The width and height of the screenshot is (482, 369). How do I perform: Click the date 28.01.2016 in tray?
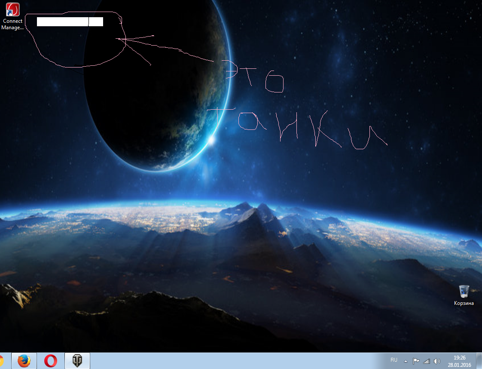460,364
